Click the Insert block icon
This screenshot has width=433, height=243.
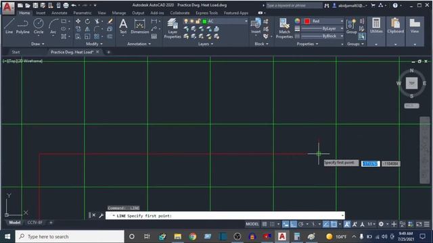click(256, 26)
